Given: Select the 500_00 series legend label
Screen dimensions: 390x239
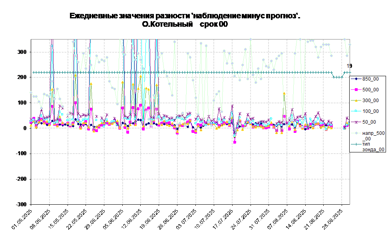Looking at the screenshot, I should click(370, 90).
